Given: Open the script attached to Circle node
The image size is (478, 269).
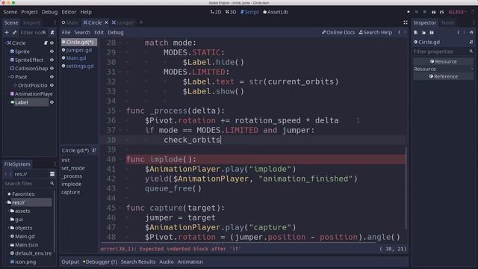Looking at the screenshot, I should coord(46,43).
